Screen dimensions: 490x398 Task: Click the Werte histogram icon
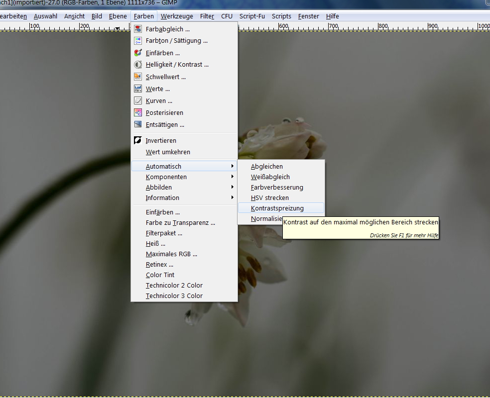(x=138, y=89)
